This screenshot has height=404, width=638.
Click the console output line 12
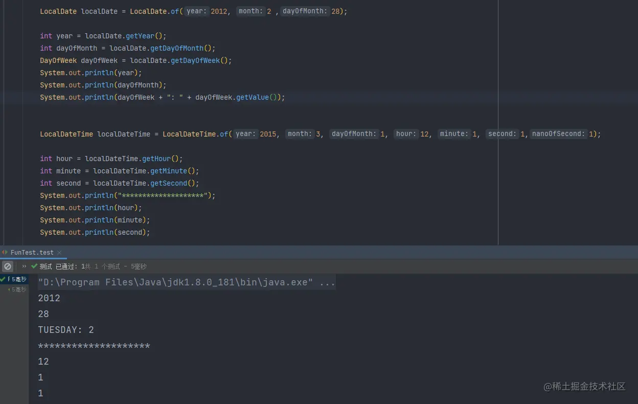click(x=43, y=362)
